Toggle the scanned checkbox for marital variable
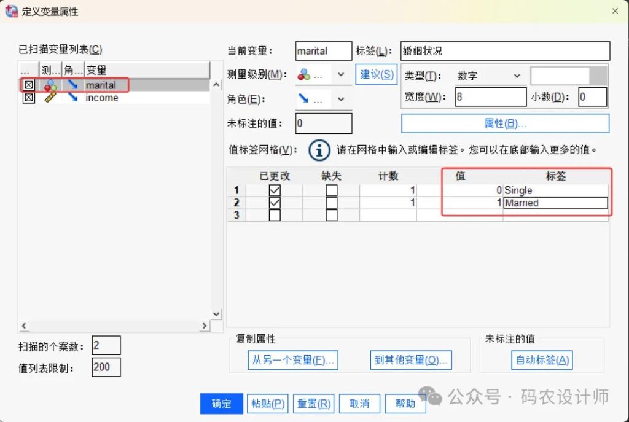The height and width of the screenshot is (422, 629). coord(29,85)
